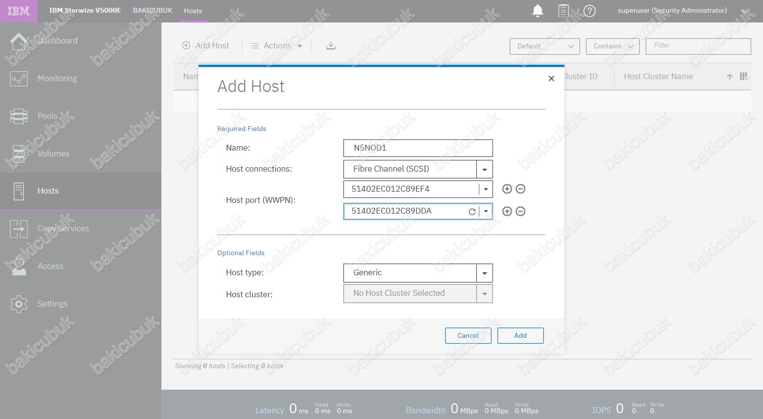Remove port 51402EC012C89EF4 with minus icon
763x419 pixels.
pos(521,189)
